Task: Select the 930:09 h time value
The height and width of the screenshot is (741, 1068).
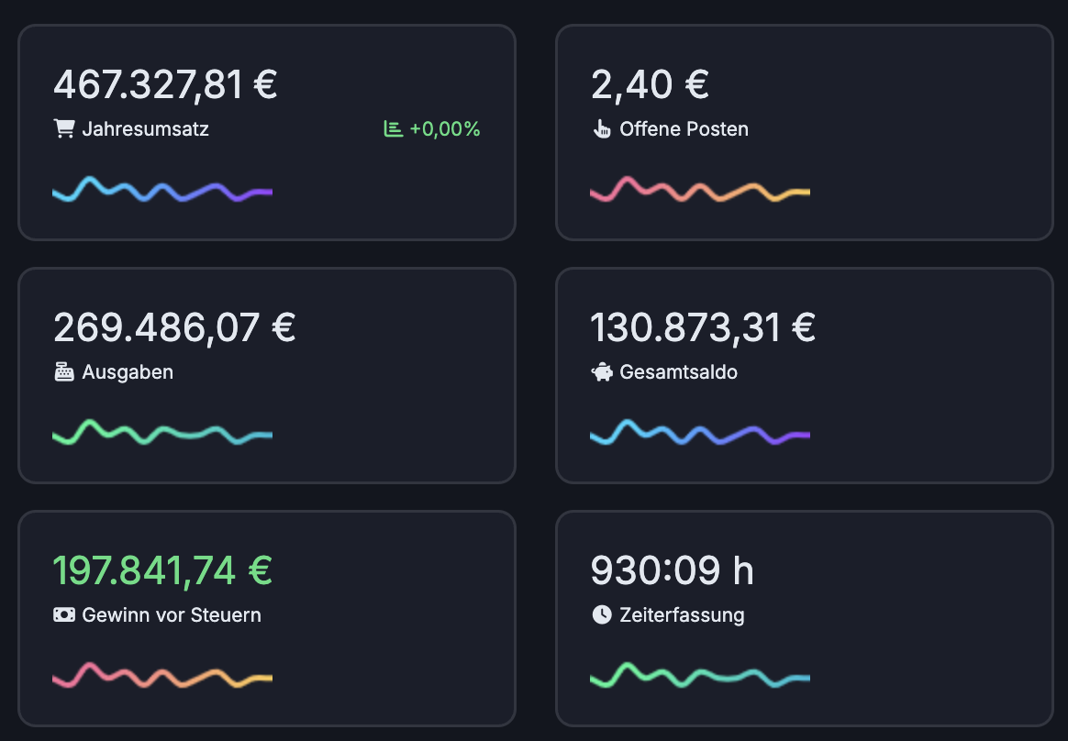Action: [x=672, y=570]
